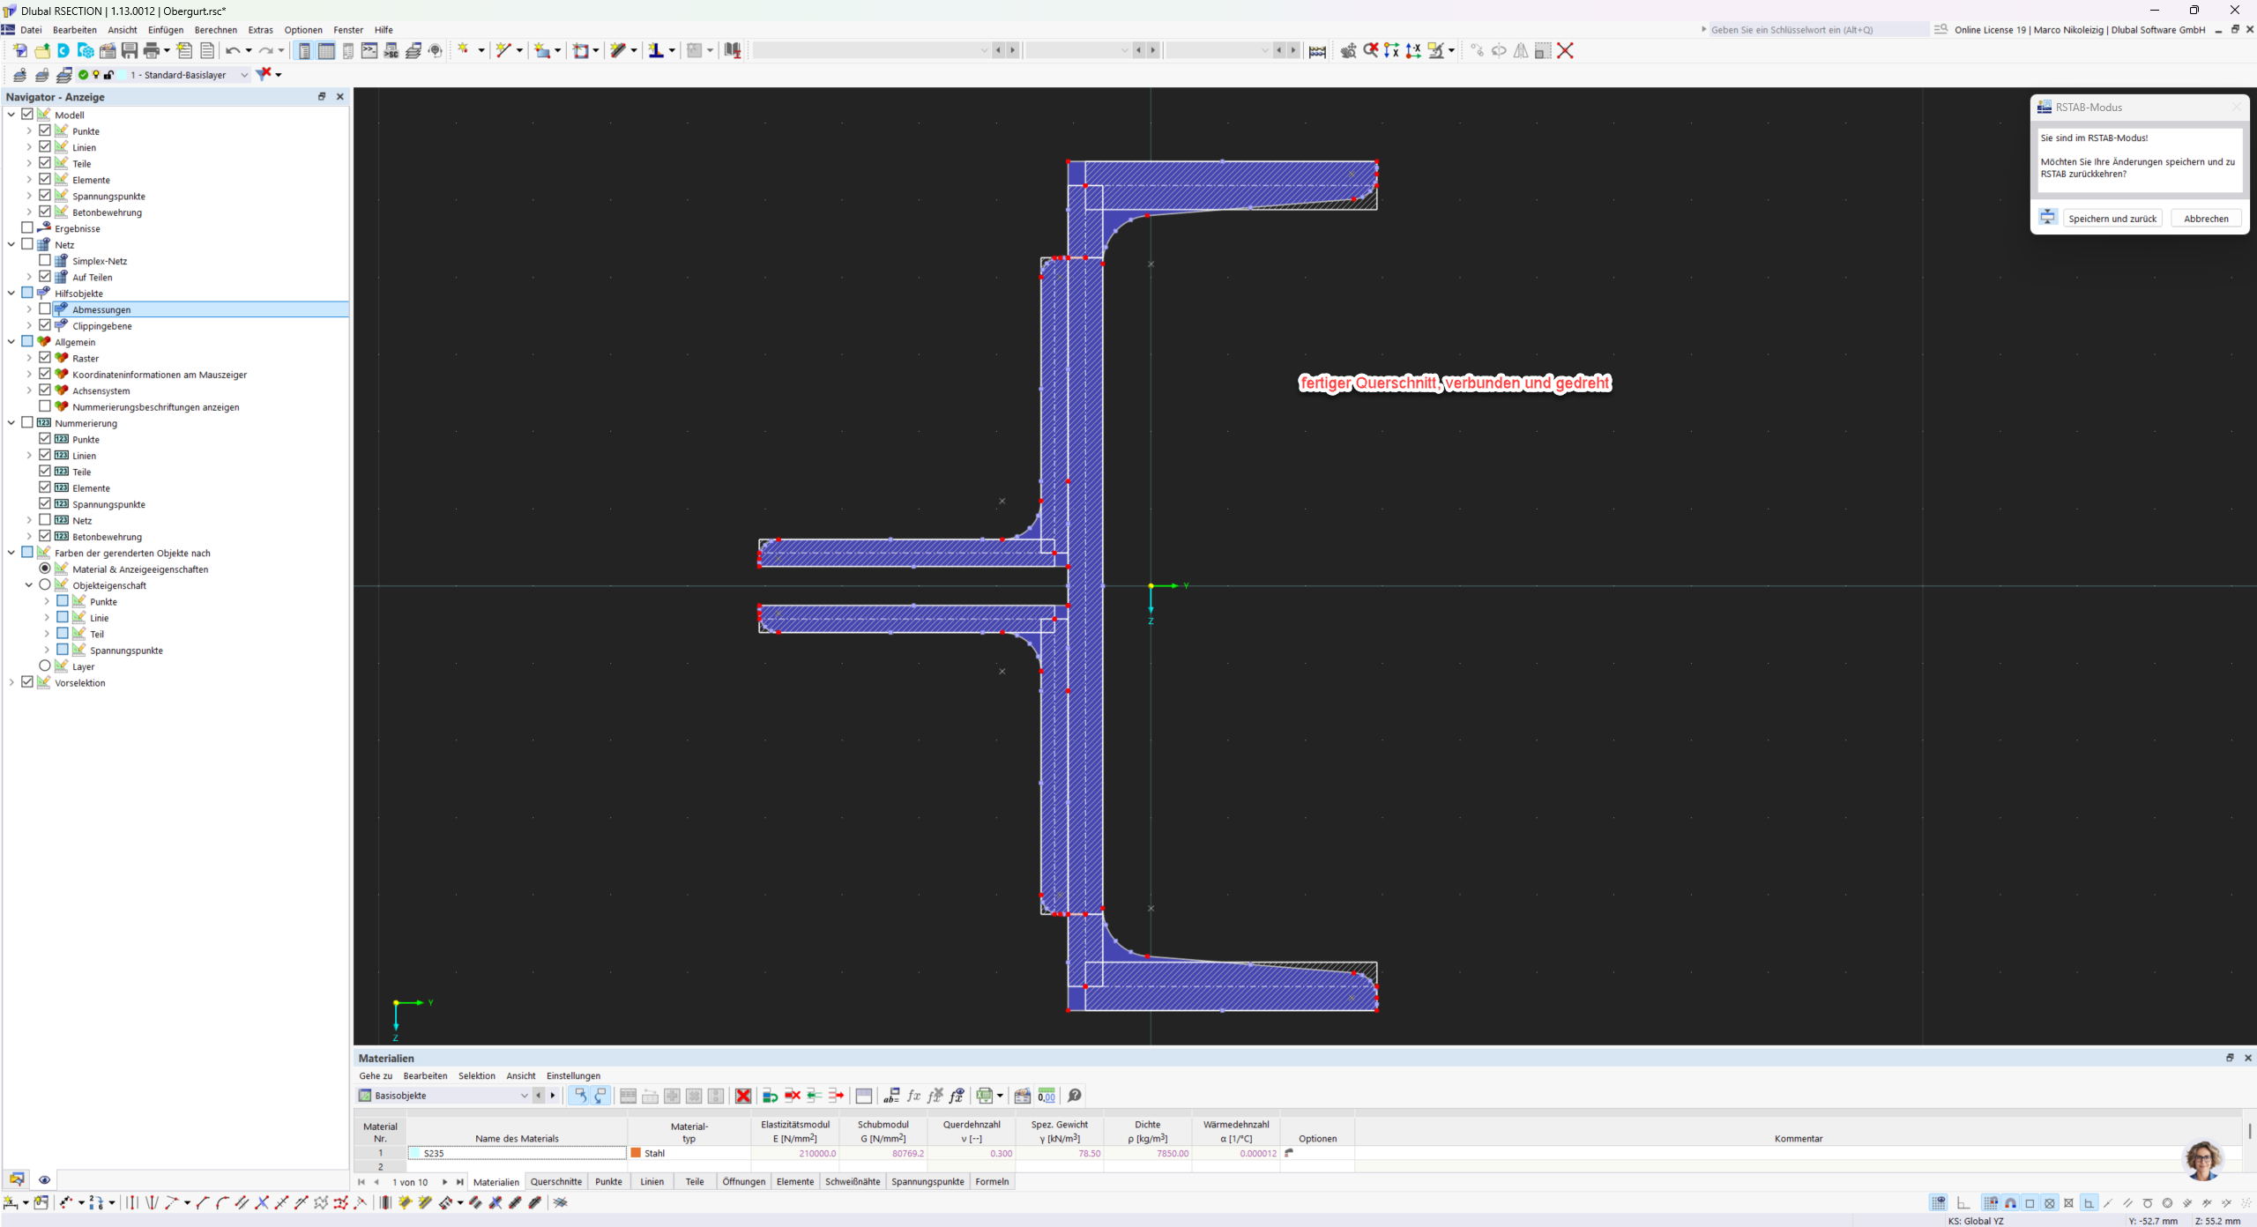Switch to the Querschnitte tab
Viewport: 2257px width, 1227px height.
(x=556, y=1181)
